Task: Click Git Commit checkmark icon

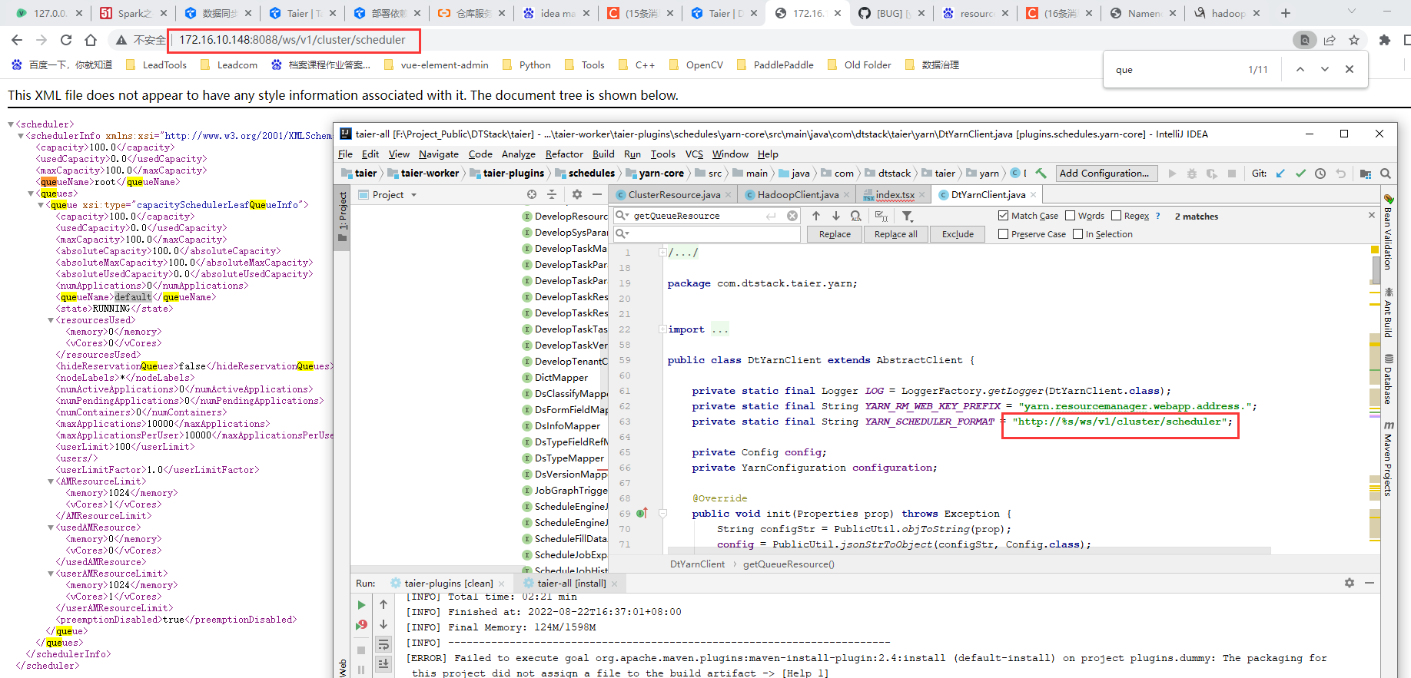Action: coord(1300,174)
